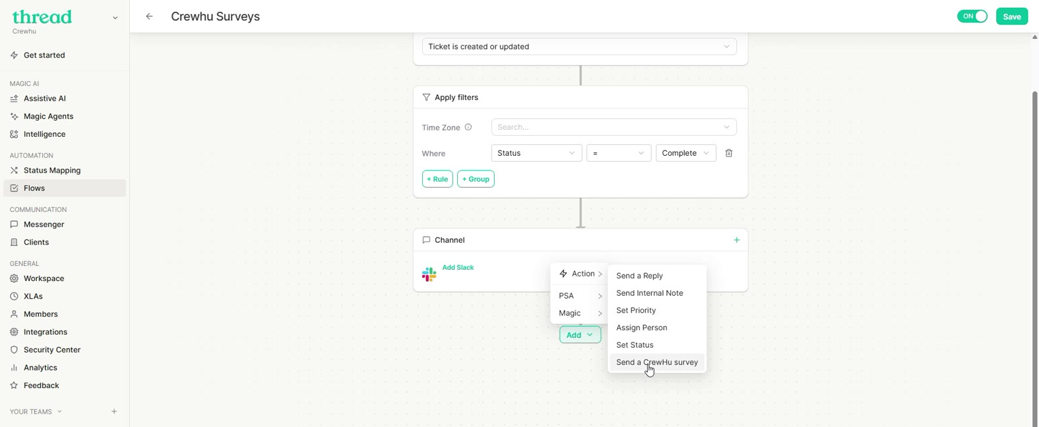The width and height of the screenshot is (1039, 427).
Task: Click the Members person icon
Action: pos(14,314)
